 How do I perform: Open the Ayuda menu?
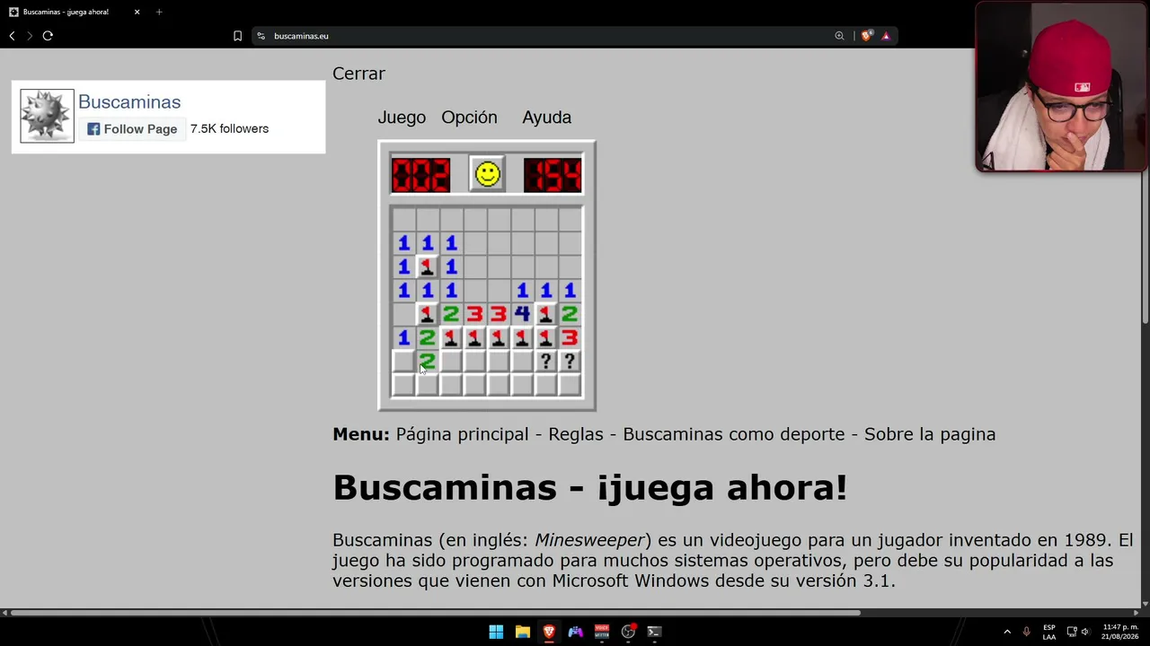[546, 118]
